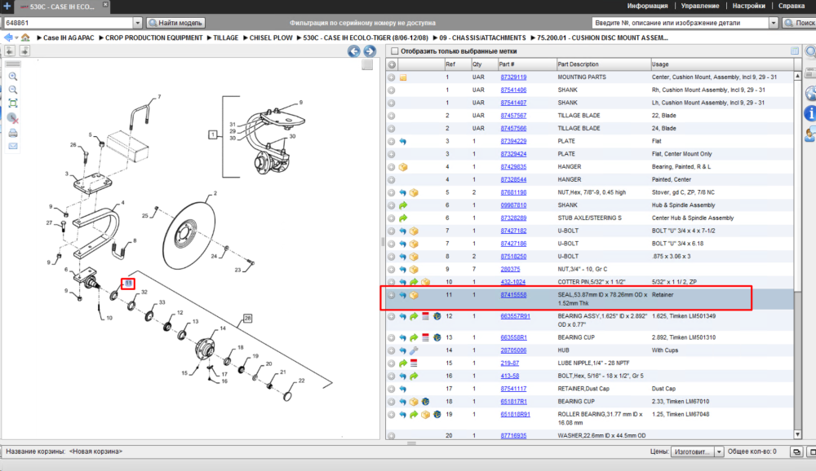Close the 530C - CASE IH ECO tab
The width and height of the screenshot is (816, 471).
coord(105,5)
